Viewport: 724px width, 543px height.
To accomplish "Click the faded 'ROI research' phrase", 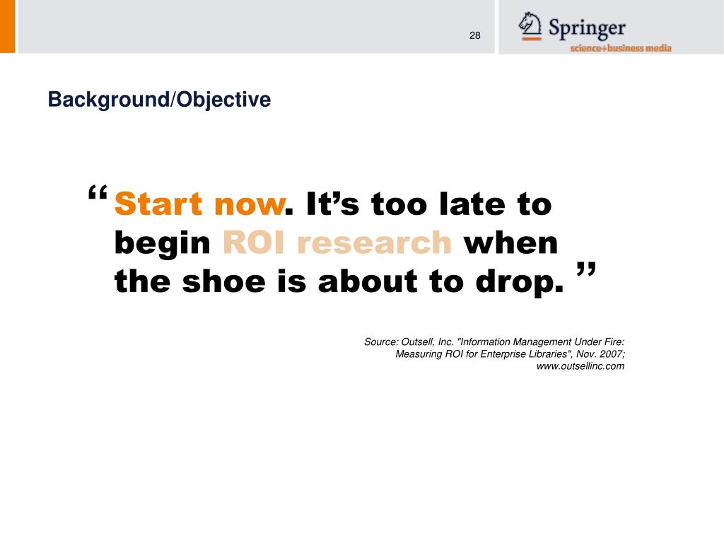I will point(337,243).
